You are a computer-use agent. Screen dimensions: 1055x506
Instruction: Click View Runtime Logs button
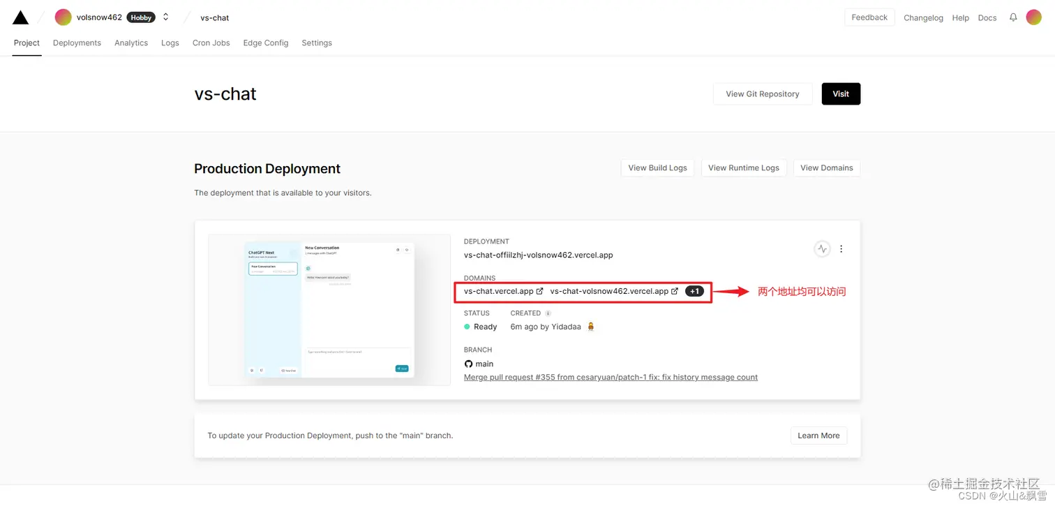tap(744, 168)
